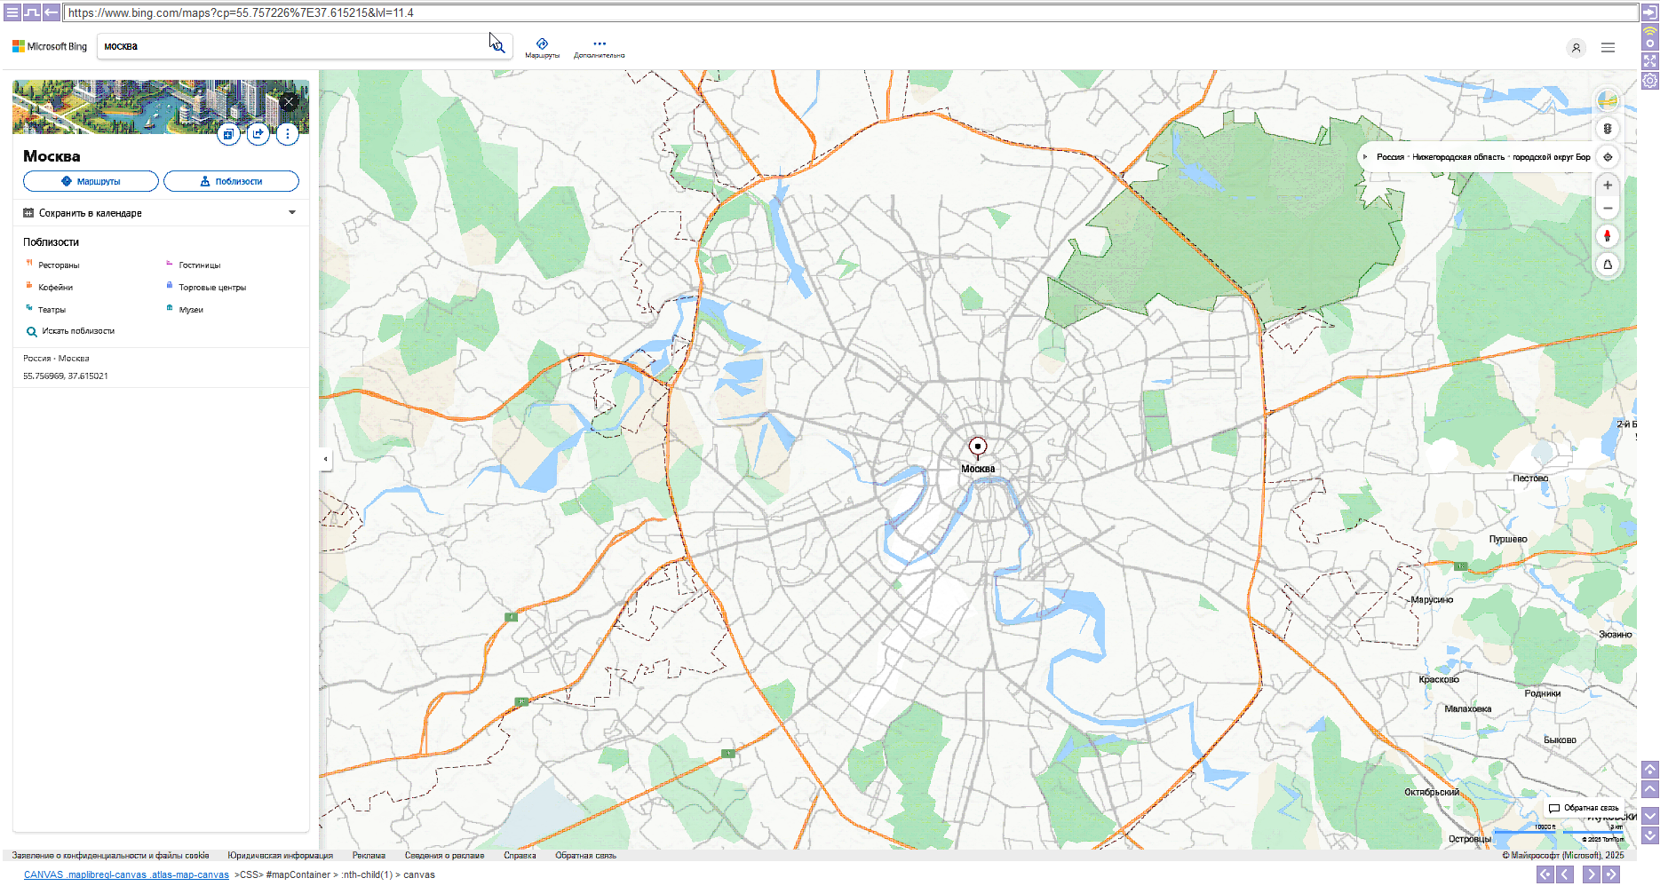Locate my current position on the map
The image size is (1660, 886).
1608,157
